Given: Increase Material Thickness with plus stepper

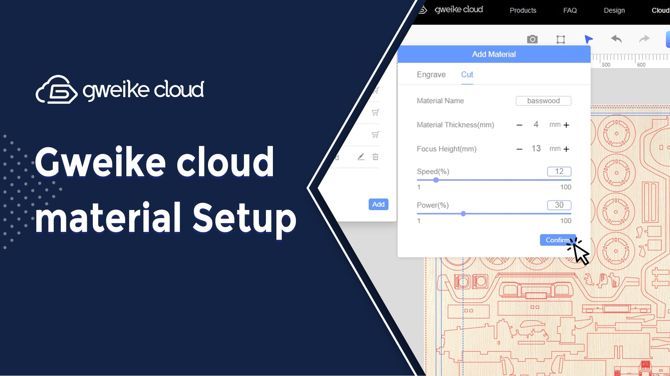Looking at the screenshot, I should click(x=567, y=125).
